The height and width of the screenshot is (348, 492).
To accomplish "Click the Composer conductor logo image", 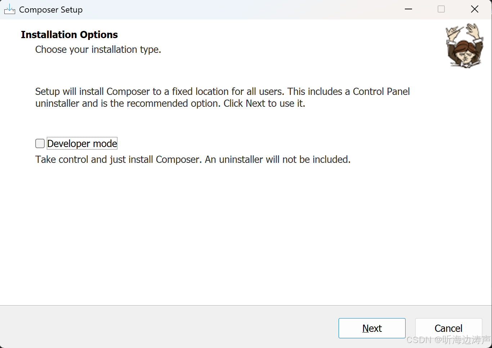I will [x=464, y=45].
